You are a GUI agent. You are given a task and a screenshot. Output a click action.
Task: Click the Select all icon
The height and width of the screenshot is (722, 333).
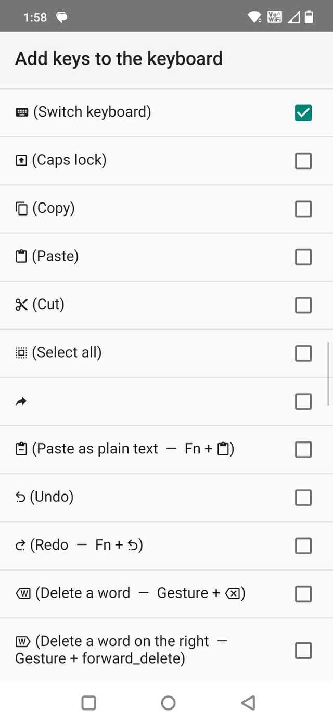pyautogui.click(x=21, y=353)
